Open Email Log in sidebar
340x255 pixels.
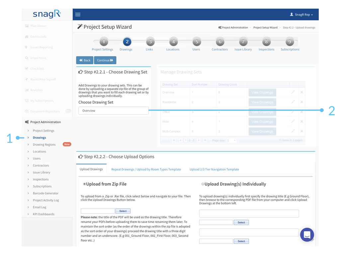click(40, 207)
